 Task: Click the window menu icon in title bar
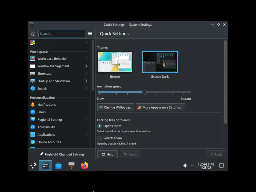coord(31,24)
